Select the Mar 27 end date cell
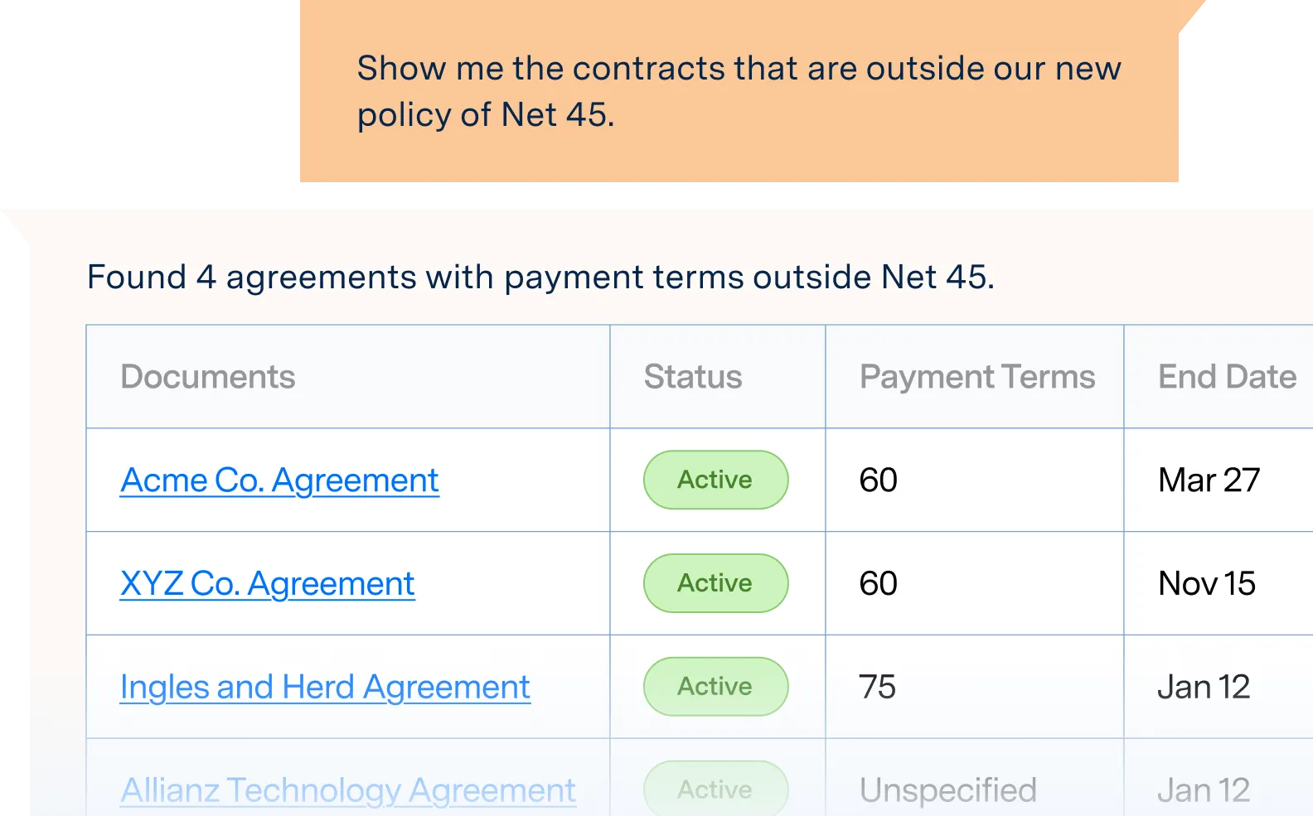Image resolution: width=1313 pixels, height=816 pixels. (x=1209, y=480)
